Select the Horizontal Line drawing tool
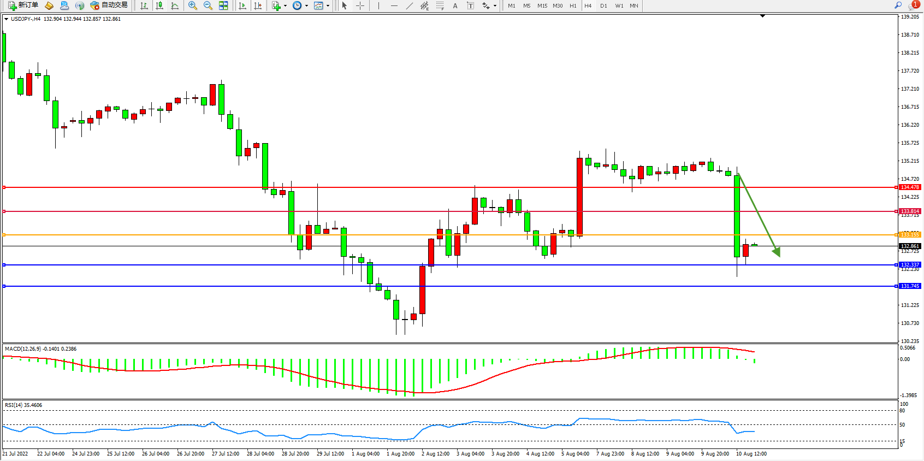 394,5
